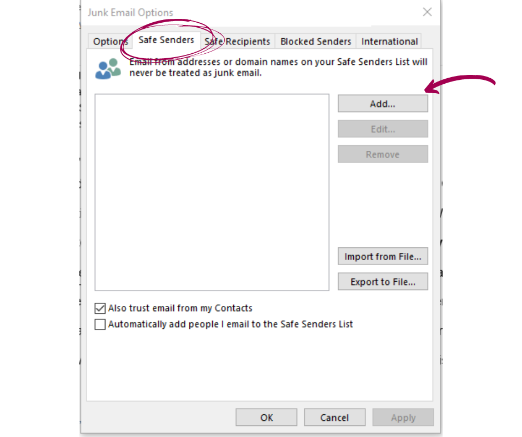The height and width of the screenshot is (437, 522).
Task: Click Import from File
Action: pos(383,256)
